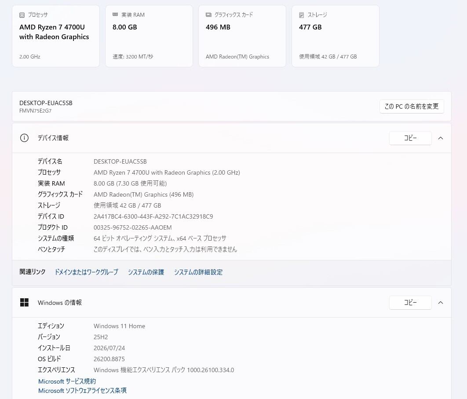467x399 pixels.
Task: Click the Windows logo icon
Action: (24, 303)
